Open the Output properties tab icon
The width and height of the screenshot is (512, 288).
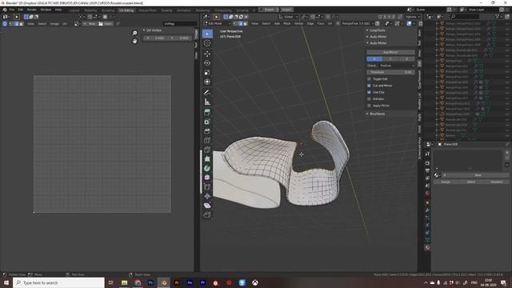(x=427, y=170)
